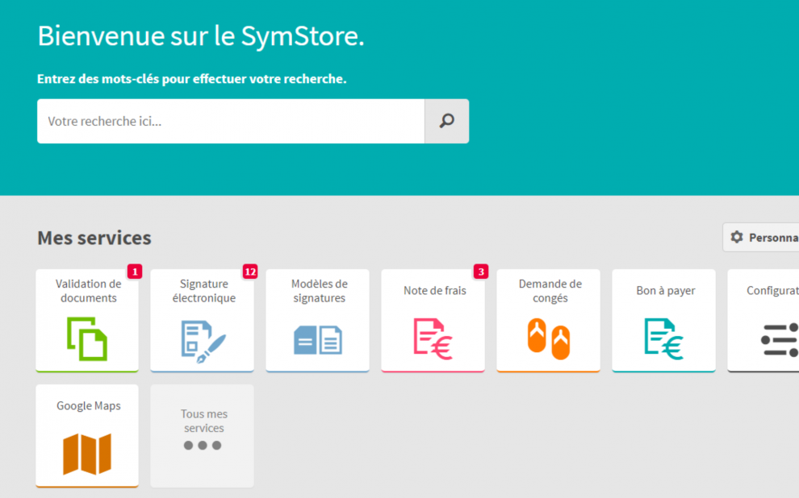Open the teal Bon à payer icon
Image resolution: width=799 pixels, height=498 pixels.
(663, 338)
